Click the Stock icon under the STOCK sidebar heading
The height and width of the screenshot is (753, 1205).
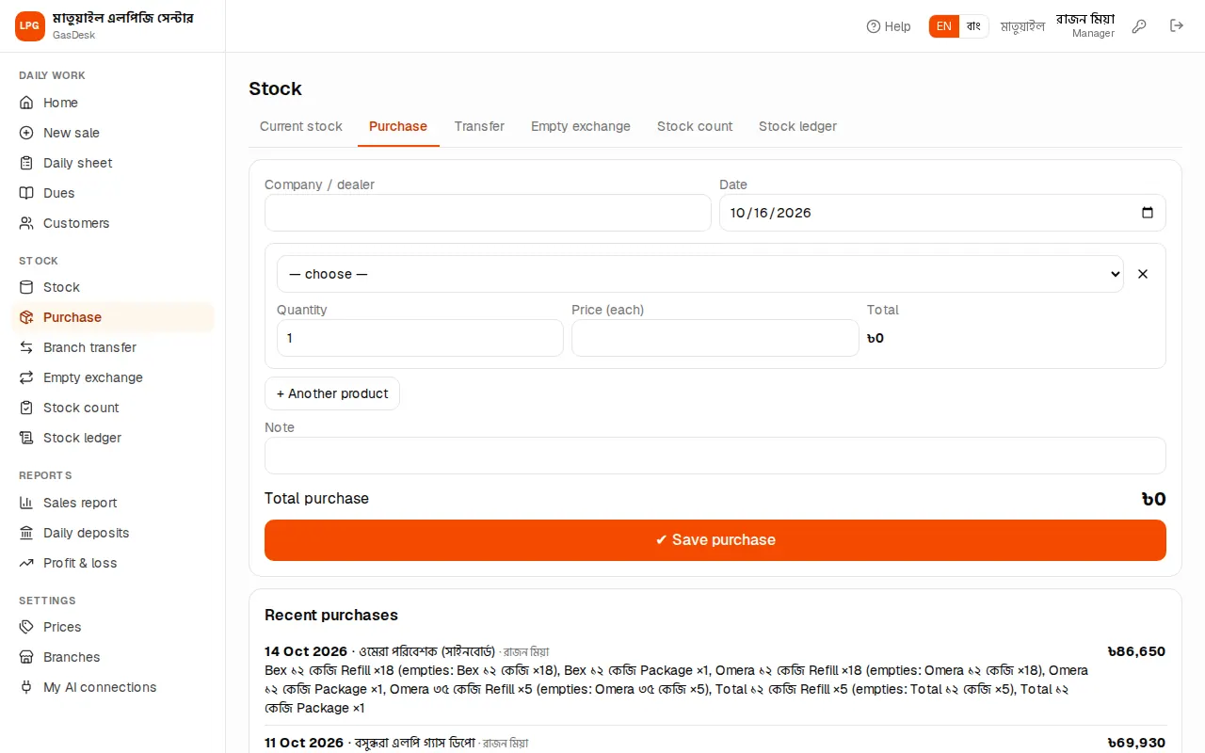coord(26,287)
